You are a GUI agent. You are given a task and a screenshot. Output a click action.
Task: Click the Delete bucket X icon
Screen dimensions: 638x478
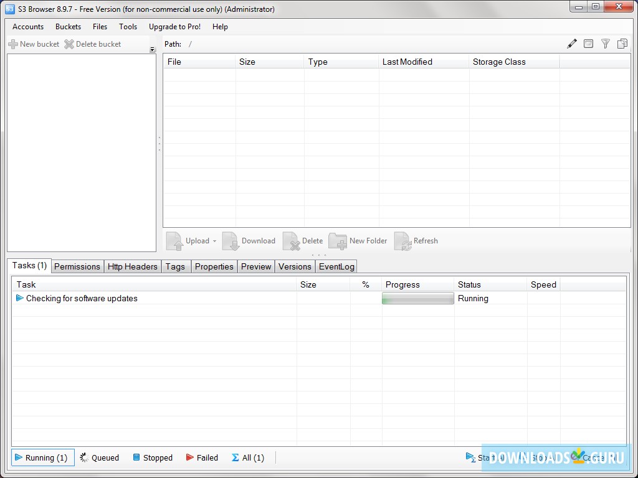click(x=69, y=44)
